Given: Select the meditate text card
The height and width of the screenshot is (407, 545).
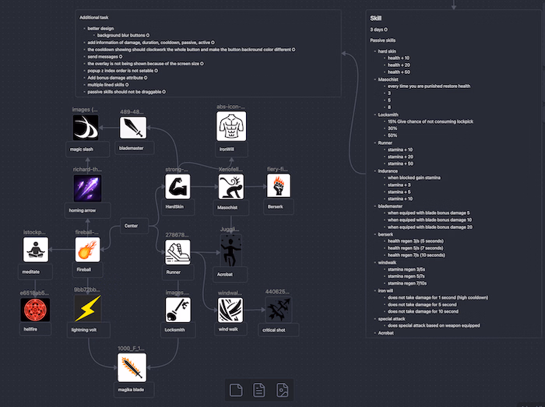Looking at the screenshot, I should 35,272.
